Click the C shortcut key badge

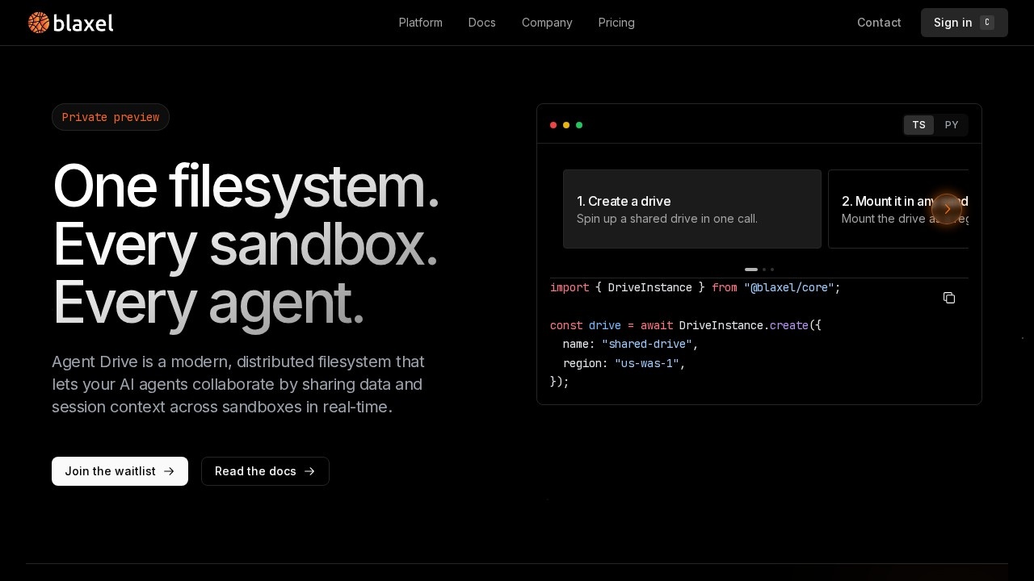tap(987, 23)
